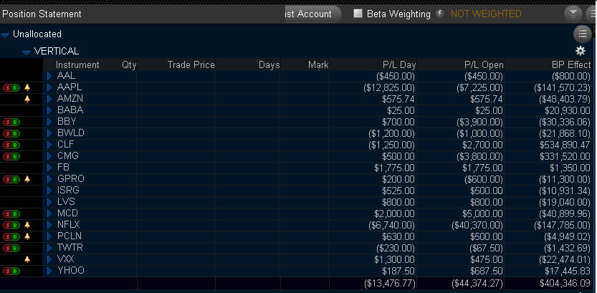This screenshot has width=597, height=293.
Task: Click the NOT WEIGHTED label
Action: [x=486, y=14]
